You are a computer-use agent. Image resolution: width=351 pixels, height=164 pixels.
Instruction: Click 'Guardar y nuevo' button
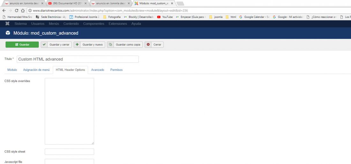[89, 45]
